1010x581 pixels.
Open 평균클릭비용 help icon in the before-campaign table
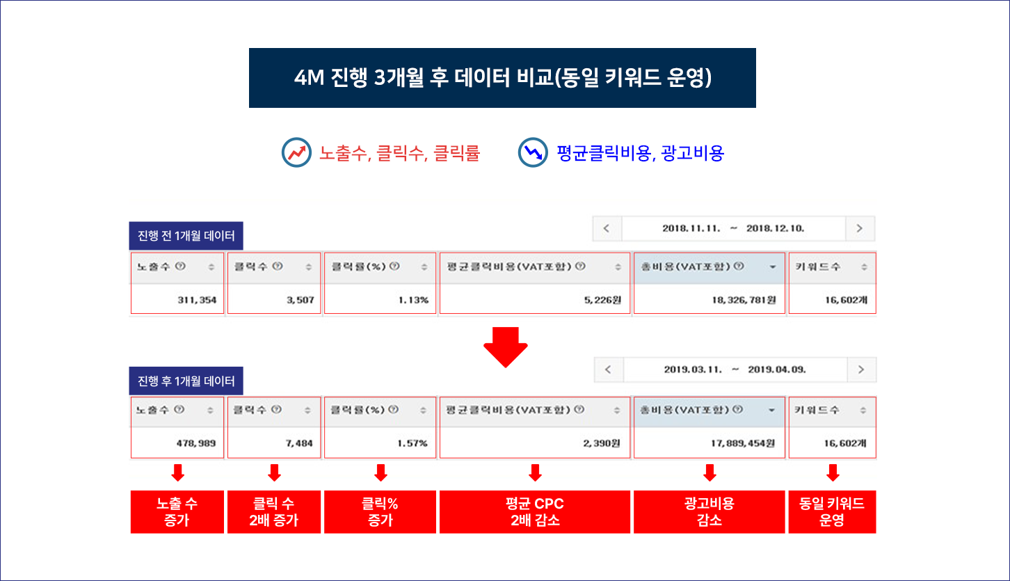[580, 266]
